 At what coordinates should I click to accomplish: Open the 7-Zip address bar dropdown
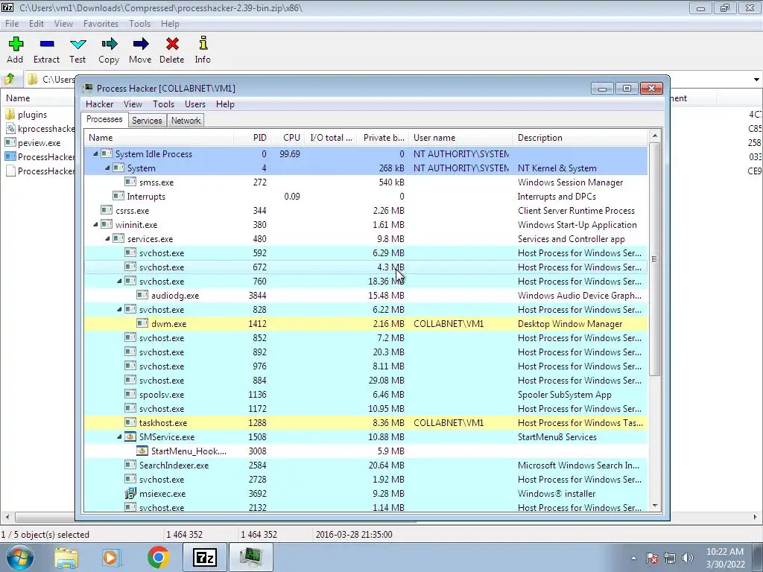pyautogui.click(x=756, y=79)
